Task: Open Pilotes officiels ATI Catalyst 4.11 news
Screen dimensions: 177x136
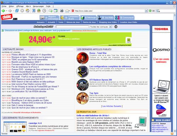Action: coord(32,55)
